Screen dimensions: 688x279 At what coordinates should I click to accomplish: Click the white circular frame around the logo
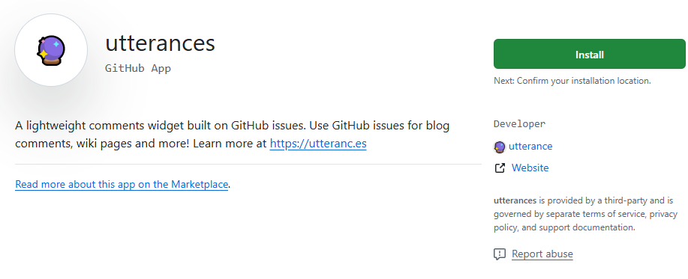51,50
